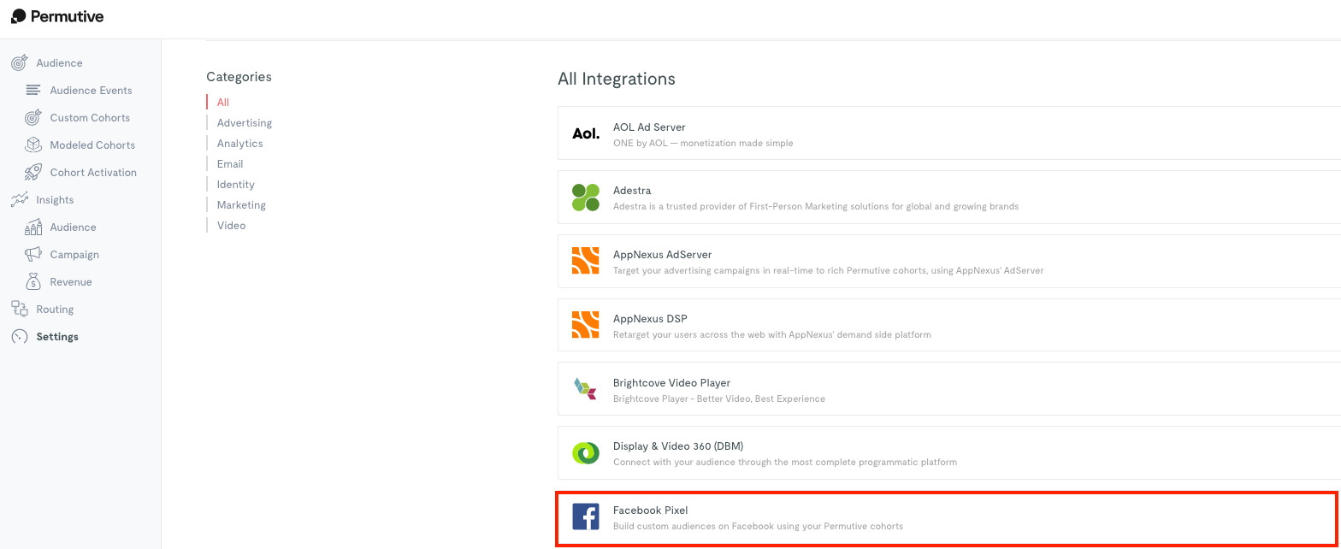Screen dimensions: 1341x549
Task: Open the AppNexus DSP integration
Action: click(949, 325)
